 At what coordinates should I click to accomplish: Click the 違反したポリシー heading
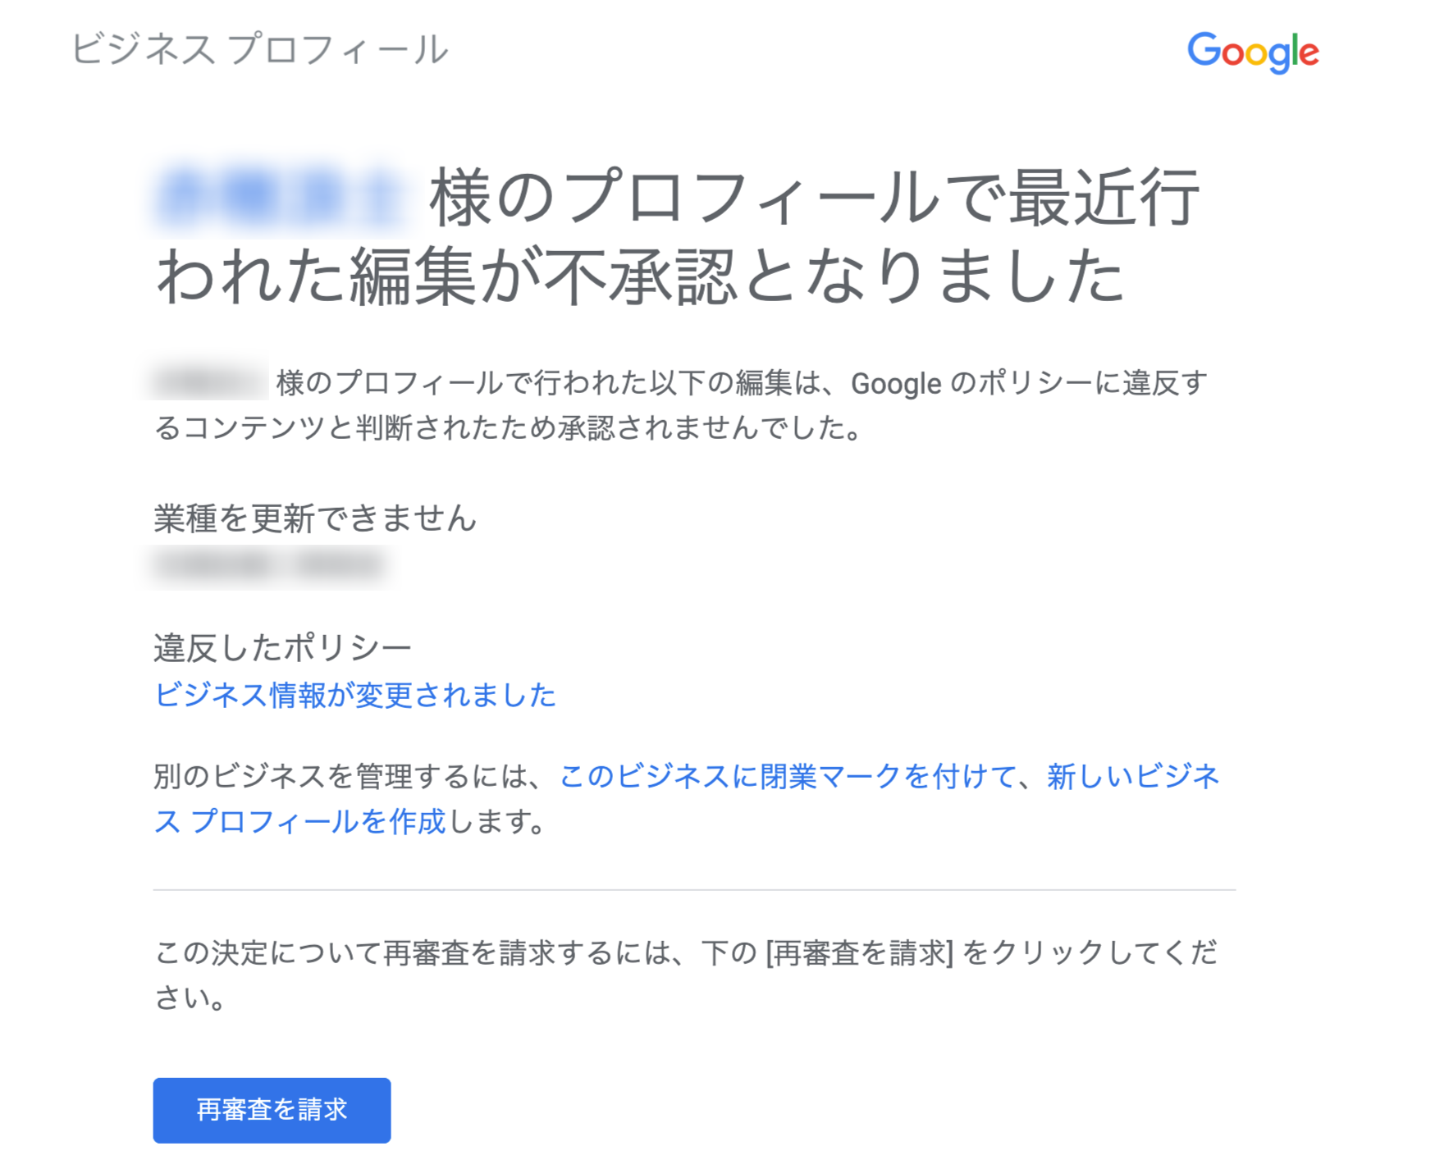click(x=282, y=648)
